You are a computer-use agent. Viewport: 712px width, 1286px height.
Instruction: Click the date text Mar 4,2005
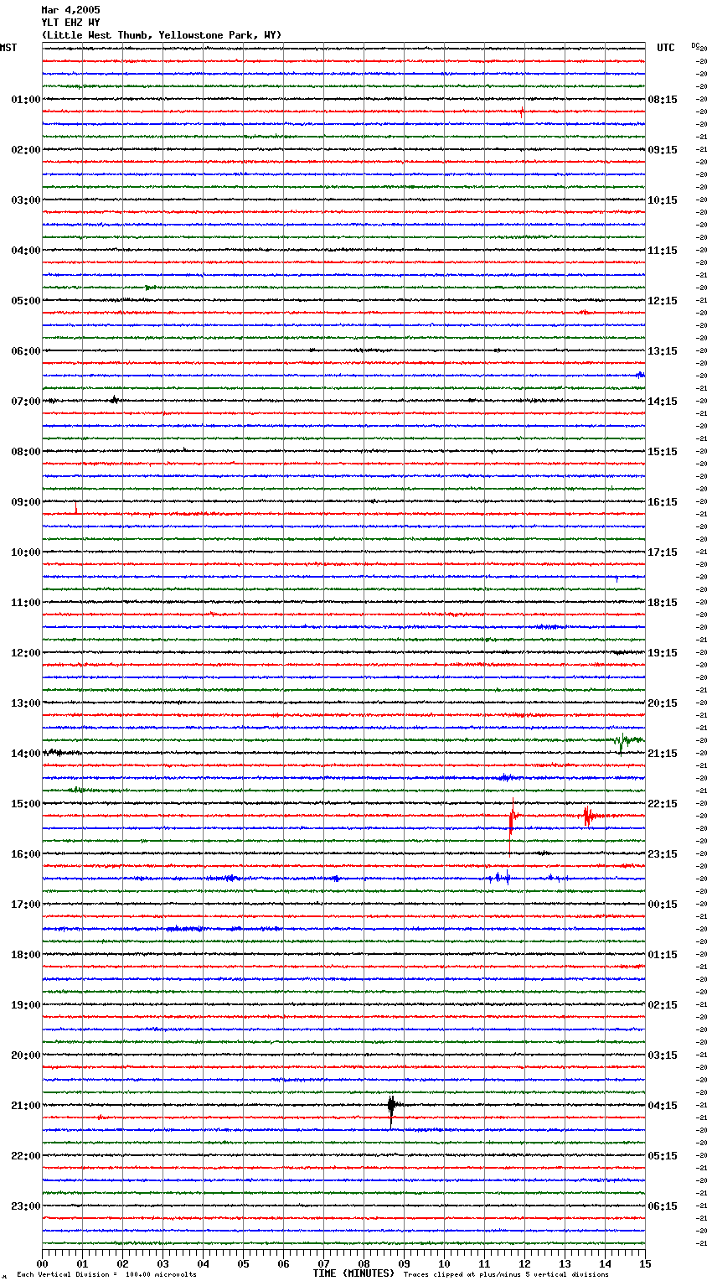point(70,10)
